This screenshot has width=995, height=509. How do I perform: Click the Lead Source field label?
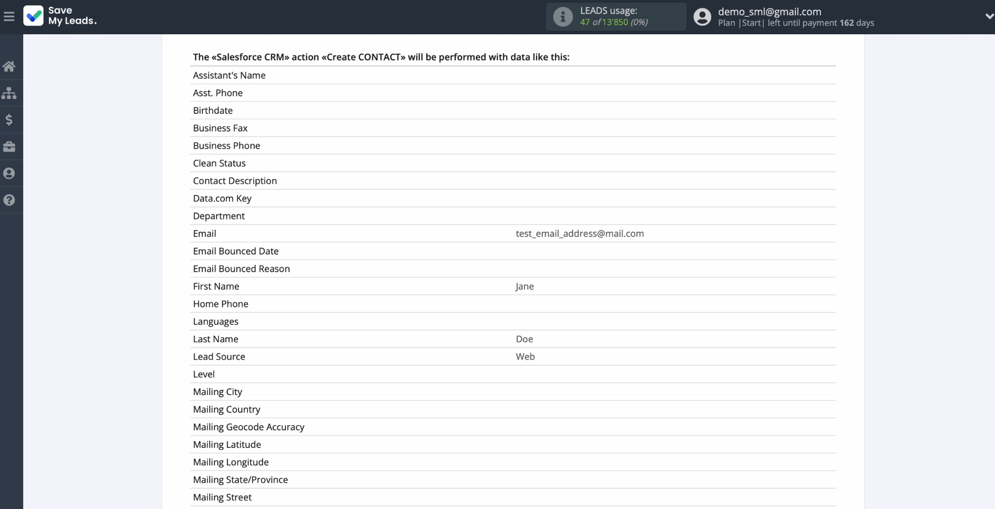click(x=219, y=357)
